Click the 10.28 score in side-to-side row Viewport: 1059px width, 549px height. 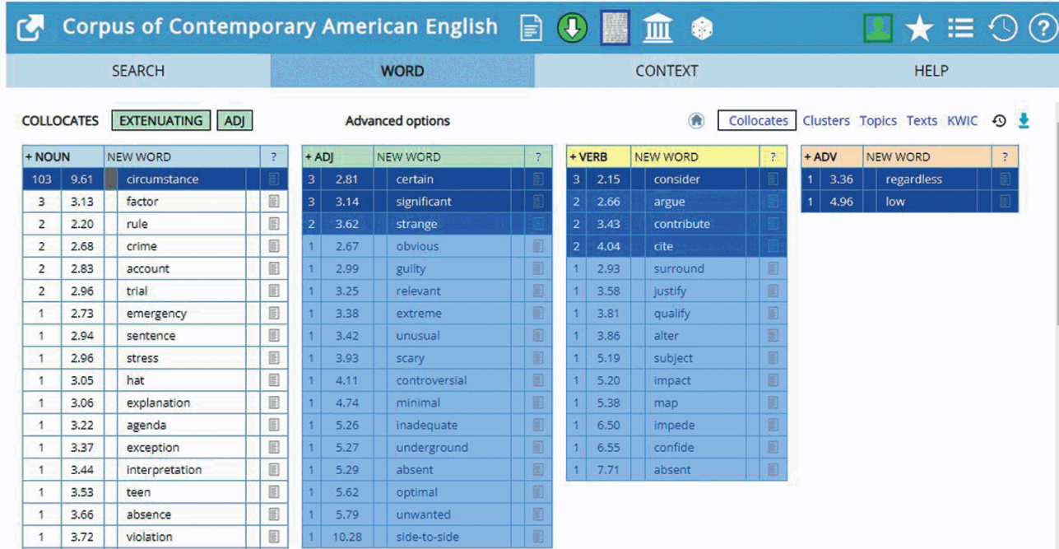coord(346,537)
